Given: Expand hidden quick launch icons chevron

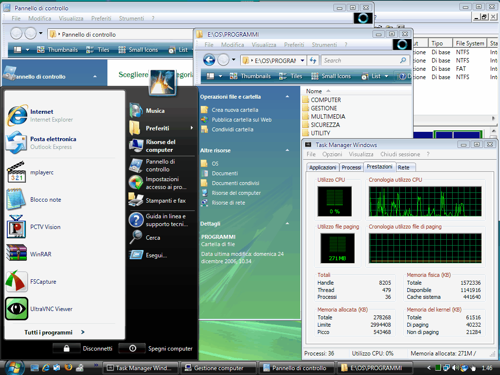Looking at the screenshot, I should coord(96,365).
